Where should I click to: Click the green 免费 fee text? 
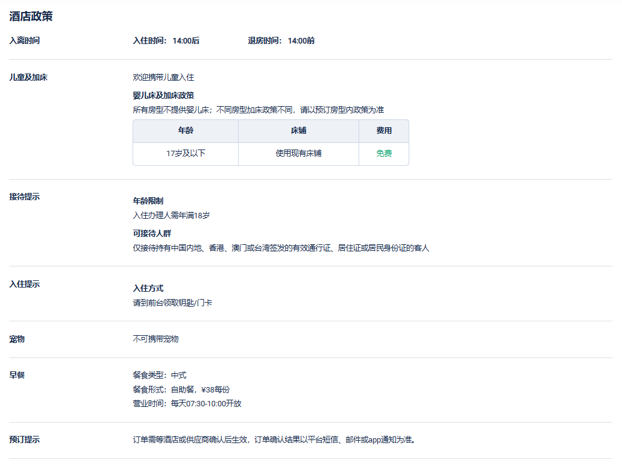(x=384, y=154)
